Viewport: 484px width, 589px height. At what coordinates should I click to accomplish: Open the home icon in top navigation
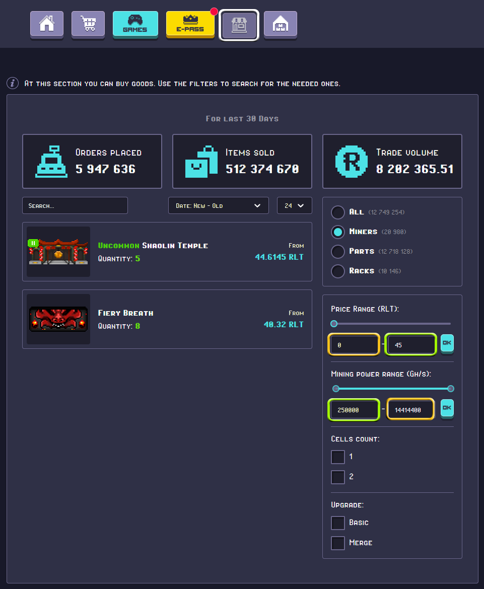coord(46,24)
